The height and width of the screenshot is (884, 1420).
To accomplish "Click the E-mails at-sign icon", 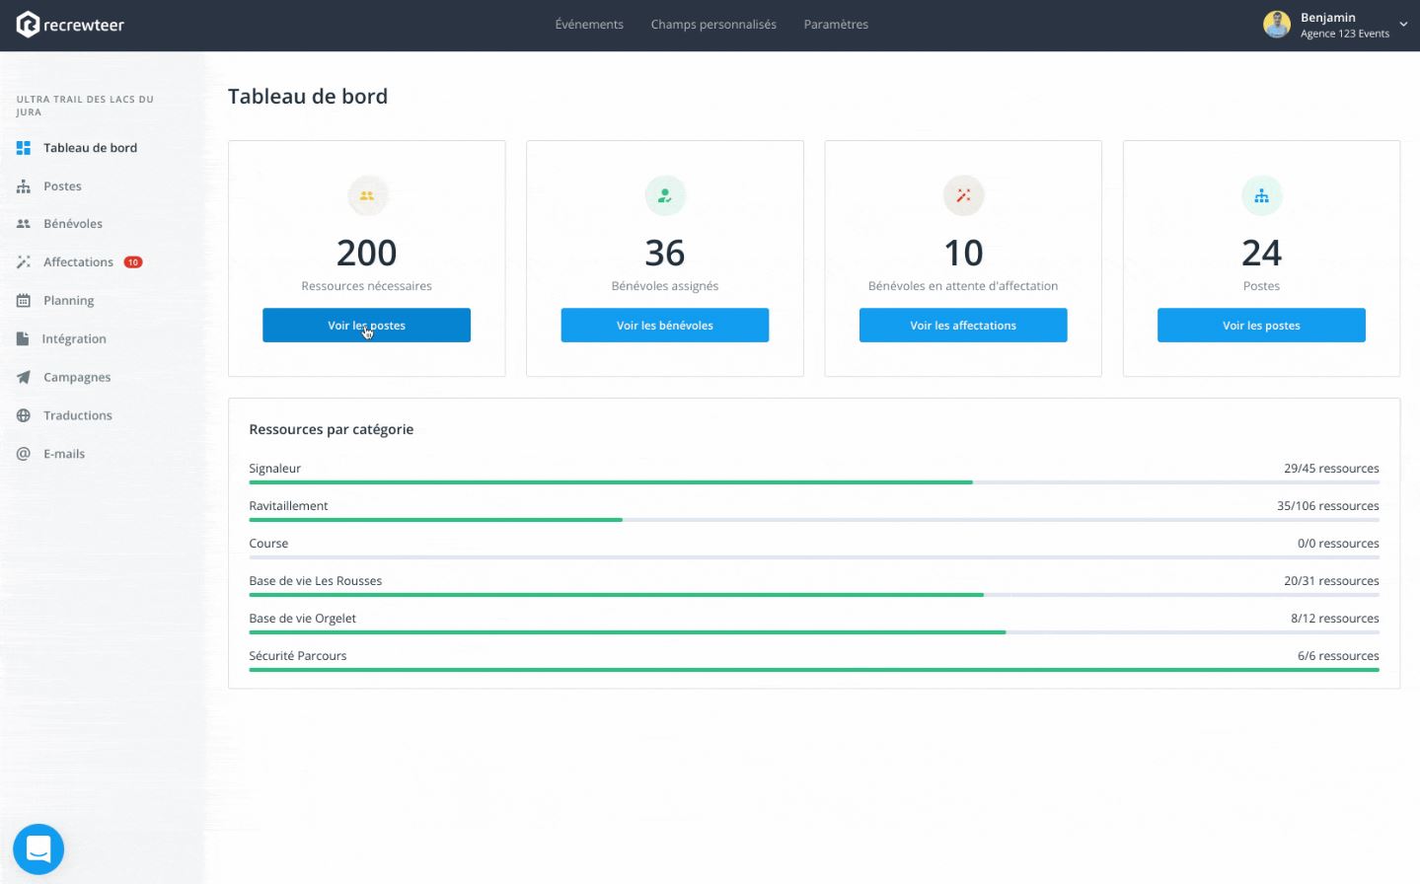I will [x=24, y=454].
